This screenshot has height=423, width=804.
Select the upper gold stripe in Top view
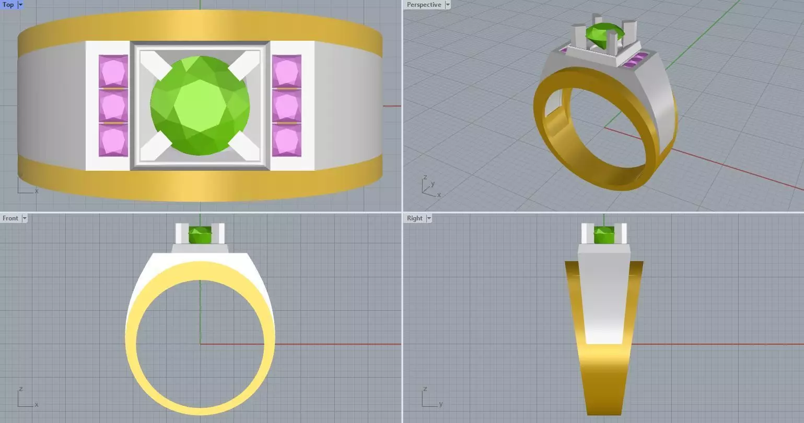pyautogui.click(x=200, y=30)
